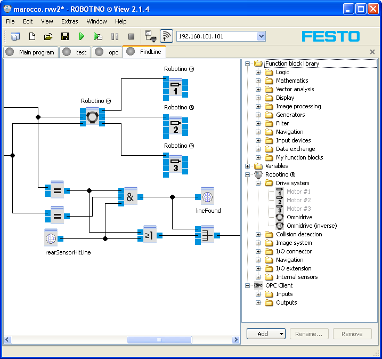The height and width of the screenshot is (359, 382).
Task: Close the current FindLine tab panel
Action: 372,52
